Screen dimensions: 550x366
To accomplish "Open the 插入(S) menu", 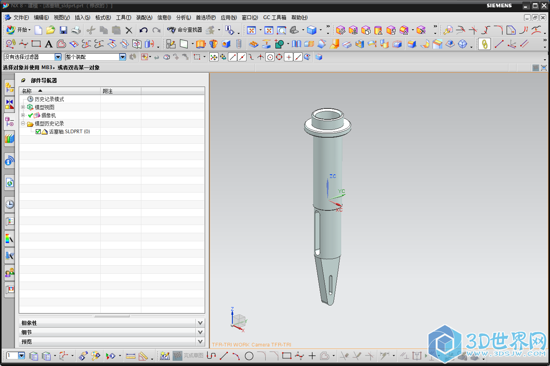I will click(x=82, y=17).
